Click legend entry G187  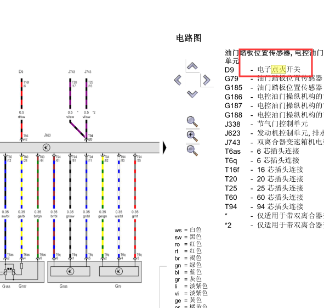[274, 106]
